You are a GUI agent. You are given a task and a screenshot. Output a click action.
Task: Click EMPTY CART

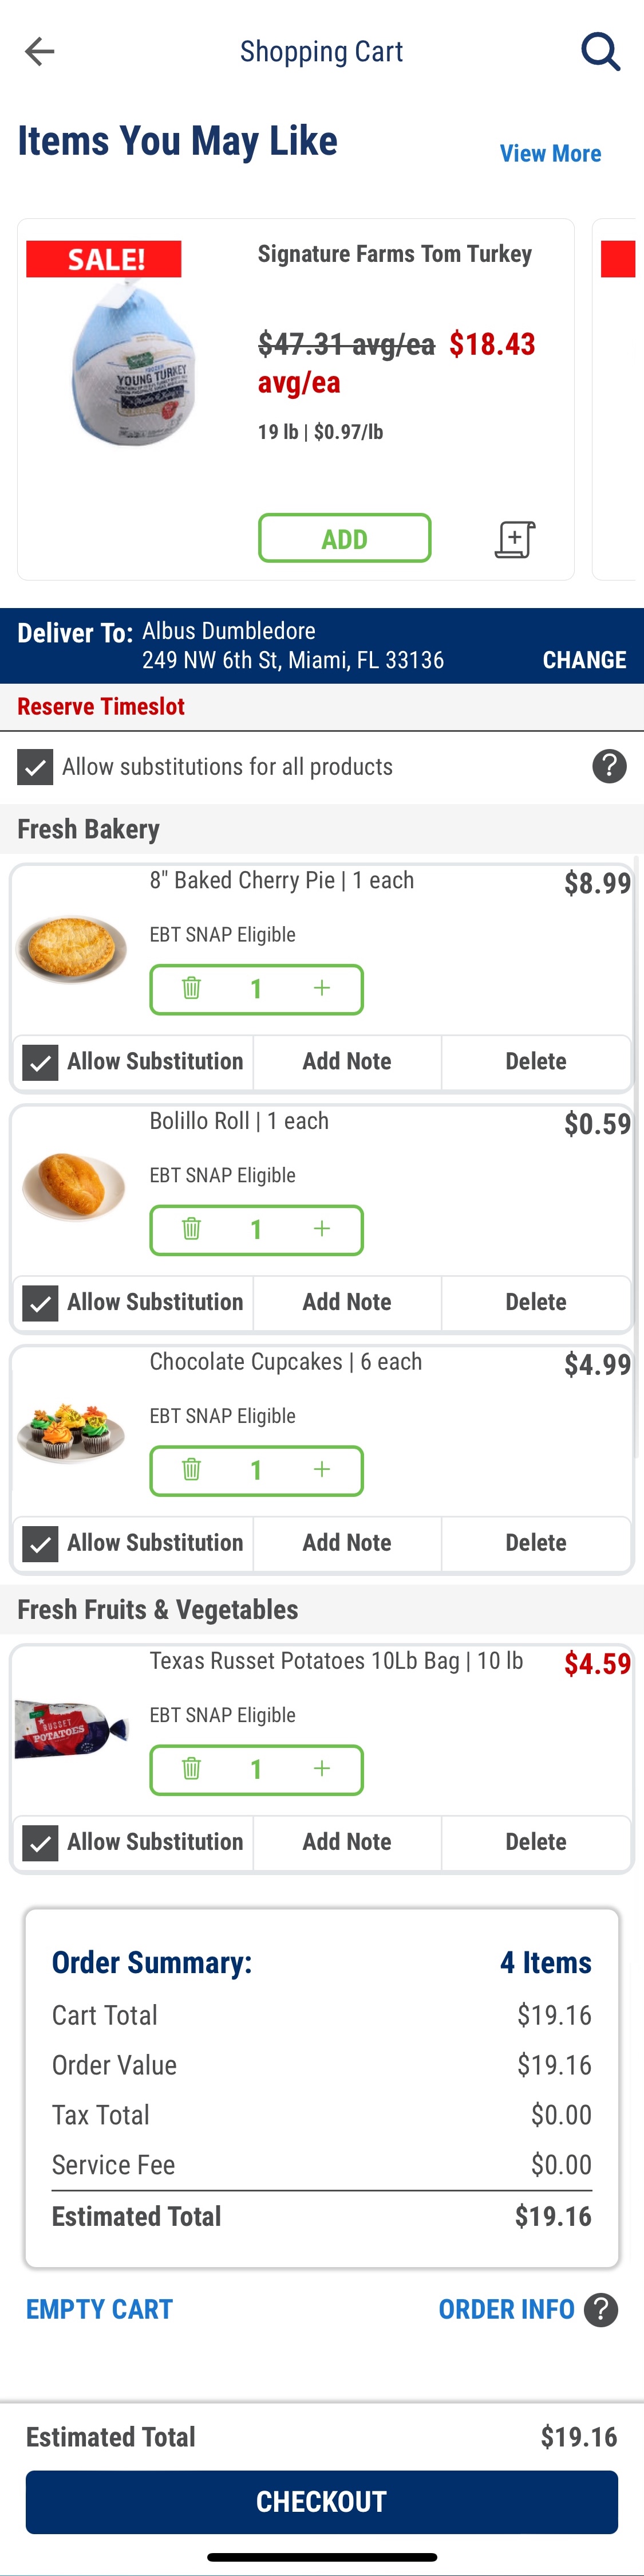[98, 2310]
